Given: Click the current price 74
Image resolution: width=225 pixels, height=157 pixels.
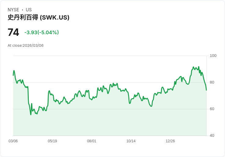Looking at the screenshot, I should pyautogui.click(x=13, y=32).
